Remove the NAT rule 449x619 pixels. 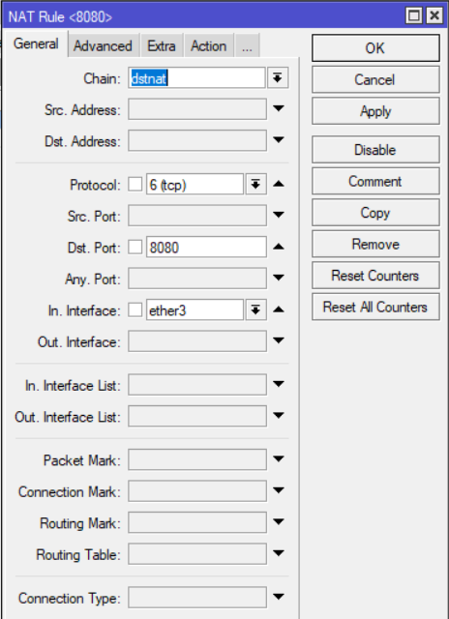[375, 244]
